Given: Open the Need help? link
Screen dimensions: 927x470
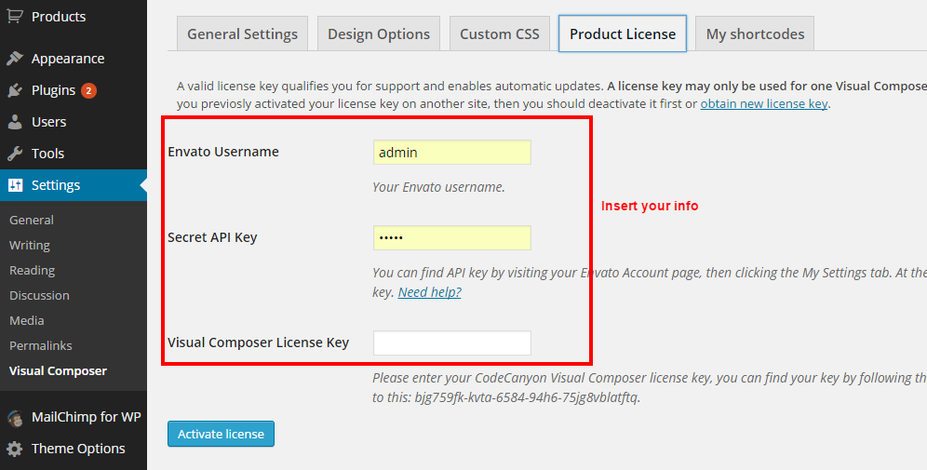Looking at the screenshot, I should click(429, 292).
